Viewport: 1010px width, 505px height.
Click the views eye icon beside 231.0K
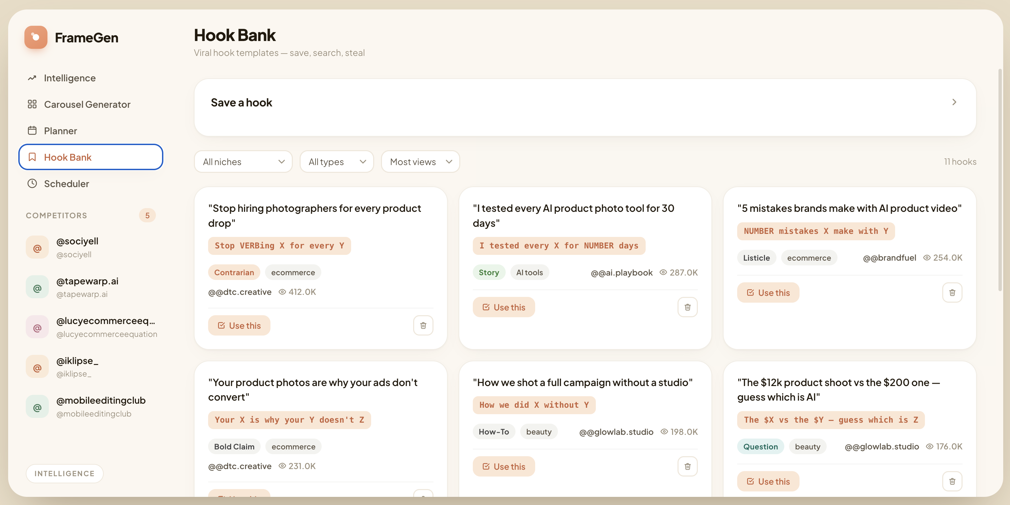282,466
